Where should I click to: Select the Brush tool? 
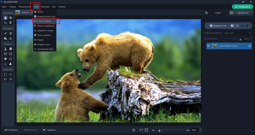[x=5, y=33]
